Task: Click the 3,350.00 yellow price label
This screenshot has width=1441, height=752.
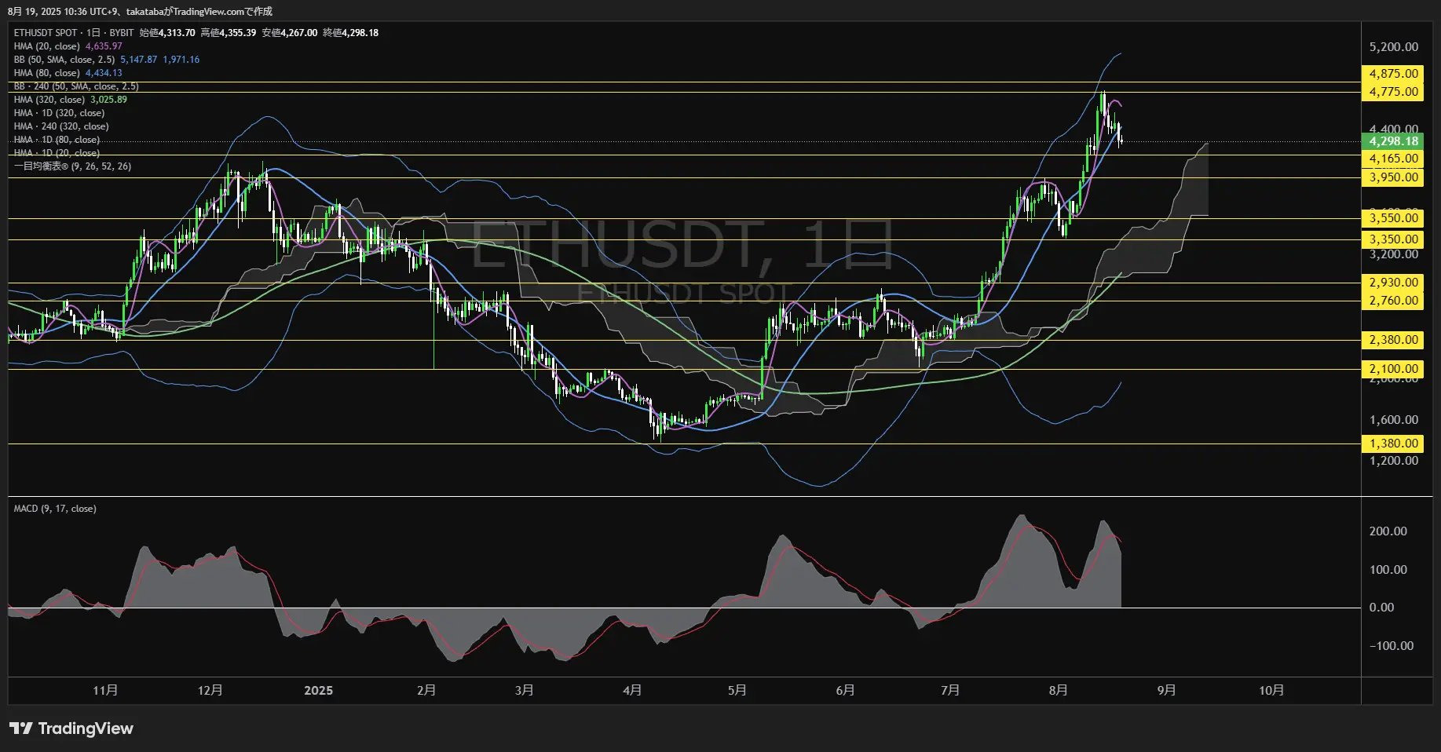Action: click(1393, 239)
